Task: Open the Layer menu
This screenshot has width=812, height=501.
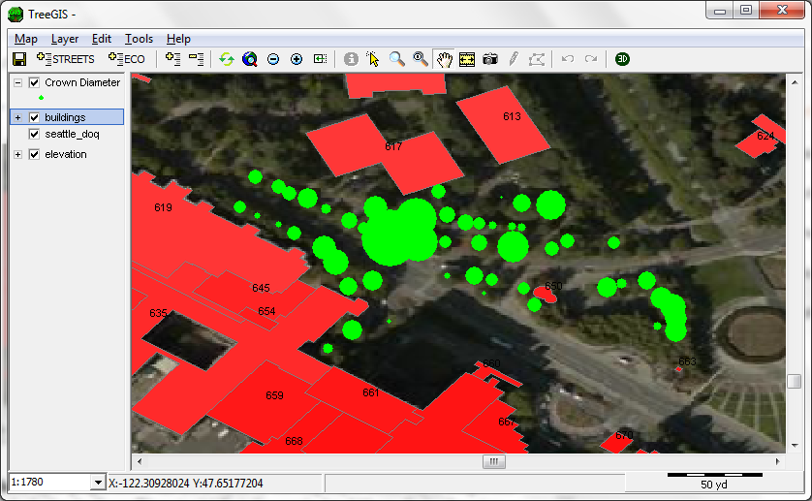Action: pos(65,39)
